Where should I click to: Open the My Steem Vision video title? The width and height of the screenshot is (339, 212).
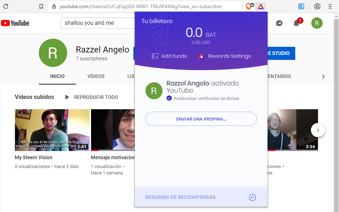pyautogui.click(x=33, y=157)
